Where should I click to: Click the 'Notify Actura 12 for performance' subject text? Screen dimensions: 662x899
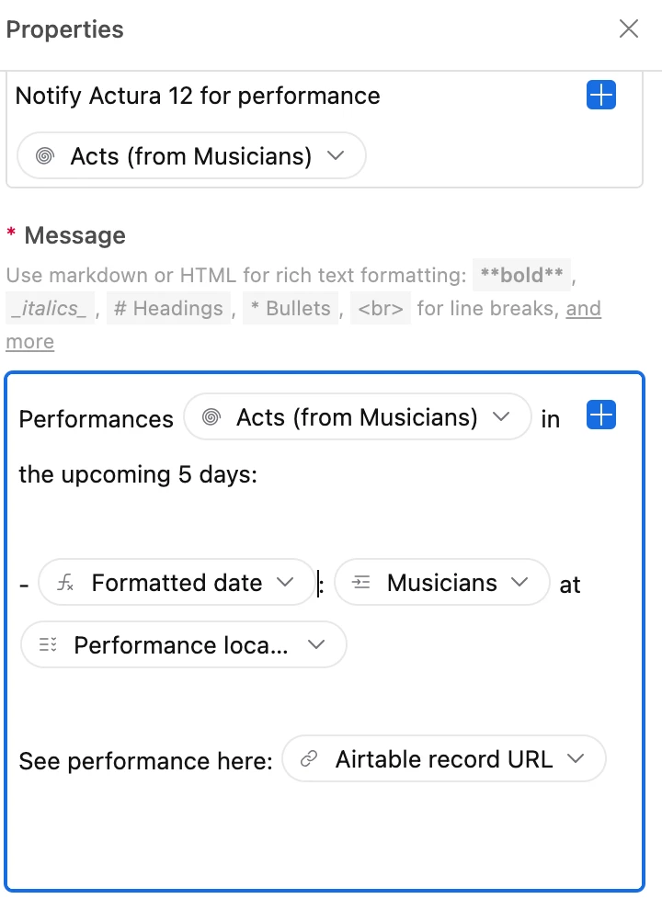[x=198, y=96]
